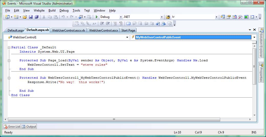Image resolution: width=266 pixels, height=137 pixels.
Task: Toggle bookmark on the current line
Action: (128, 24)
